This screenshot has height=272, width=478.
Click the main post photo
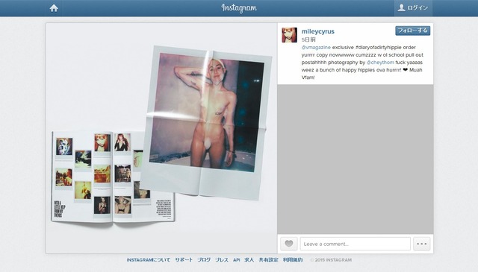161,138
